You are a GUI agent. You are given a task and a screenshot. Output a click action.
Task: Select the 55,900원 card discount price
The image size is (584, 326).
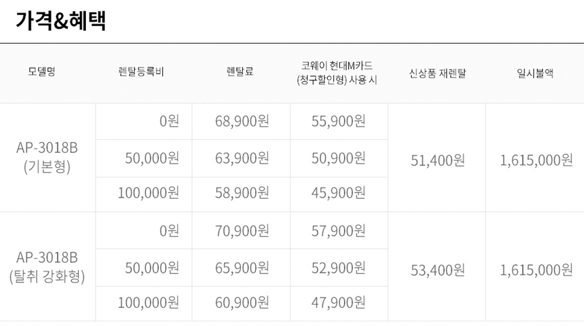click(x=339, y=121)
